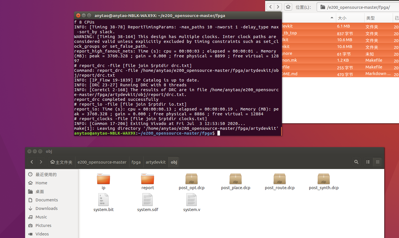Navigate to e200_opensource-master breadcrumb
The width and height of the screenshot is (399, 238).
[x=102, y=162]
